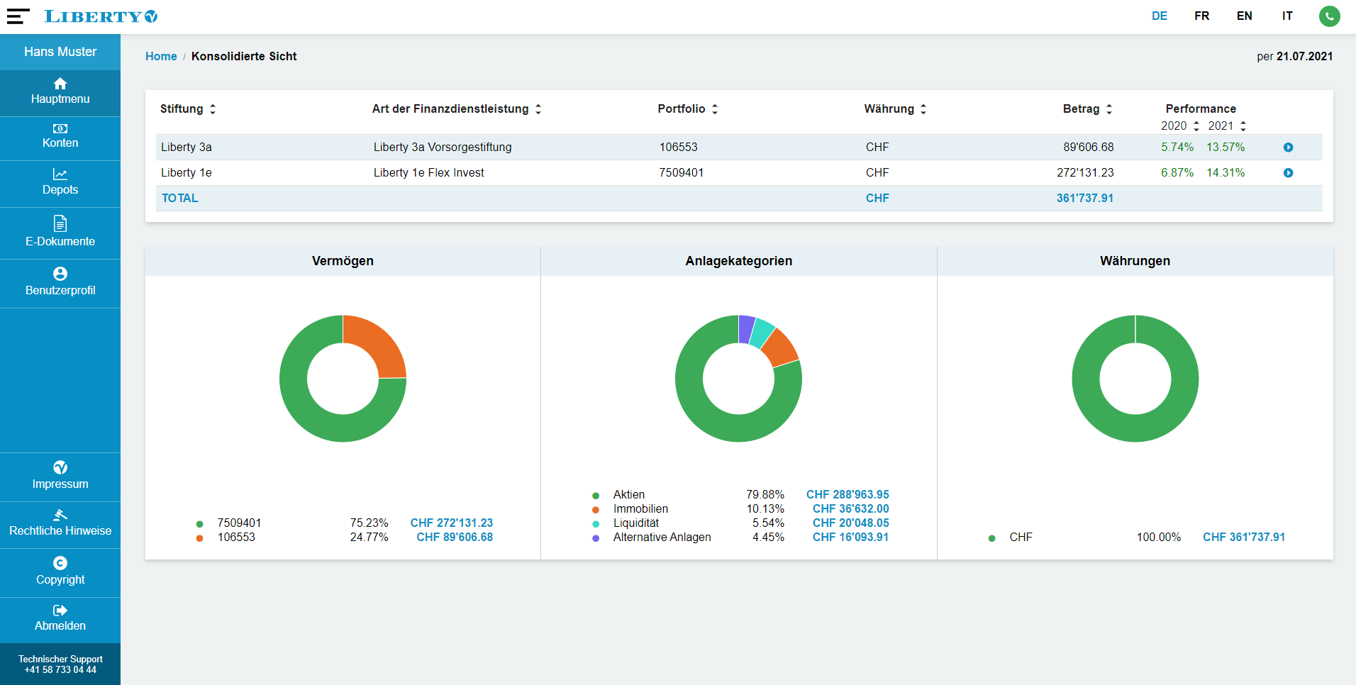1356x685 pixels.
Task: Click the amount 89'606.68 in the table
Action: point(1089,147)
